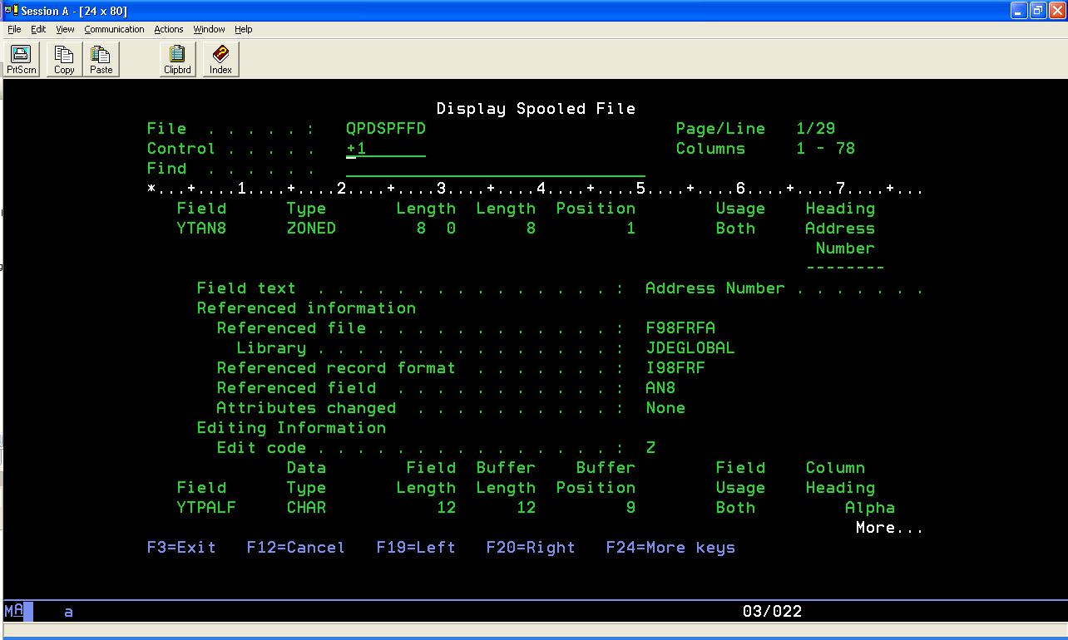The image size is (1068, 640).
Task: Click the Paste toolbar icon
Action: (101, 58)
